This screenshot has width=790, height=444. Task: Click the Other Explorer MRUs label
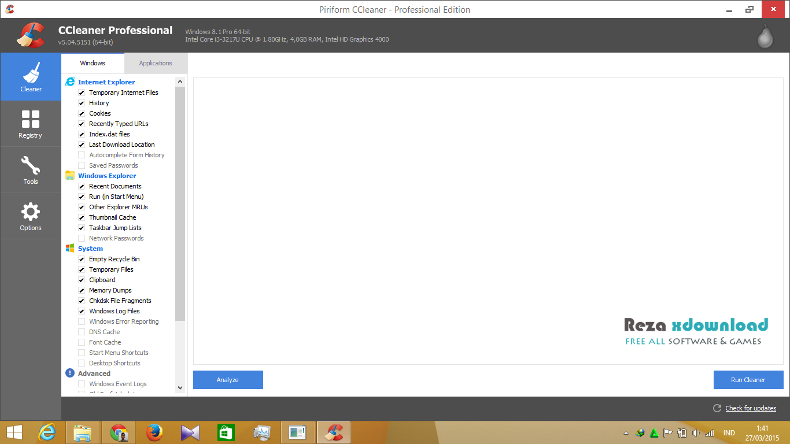(119, 207)
